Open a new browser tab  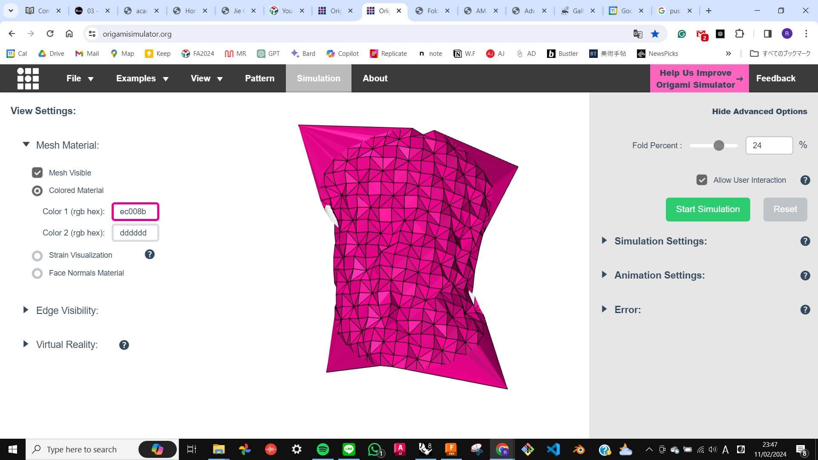tap(709, 11)
